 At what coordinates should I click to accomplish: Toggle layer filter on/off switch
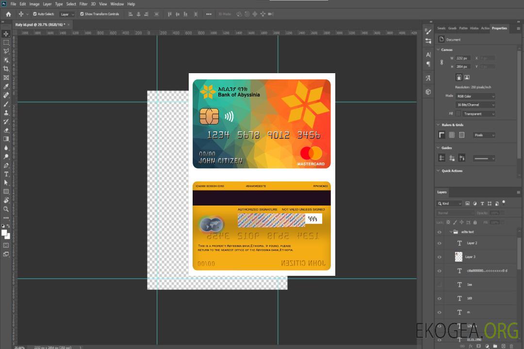tap(504, 203)
